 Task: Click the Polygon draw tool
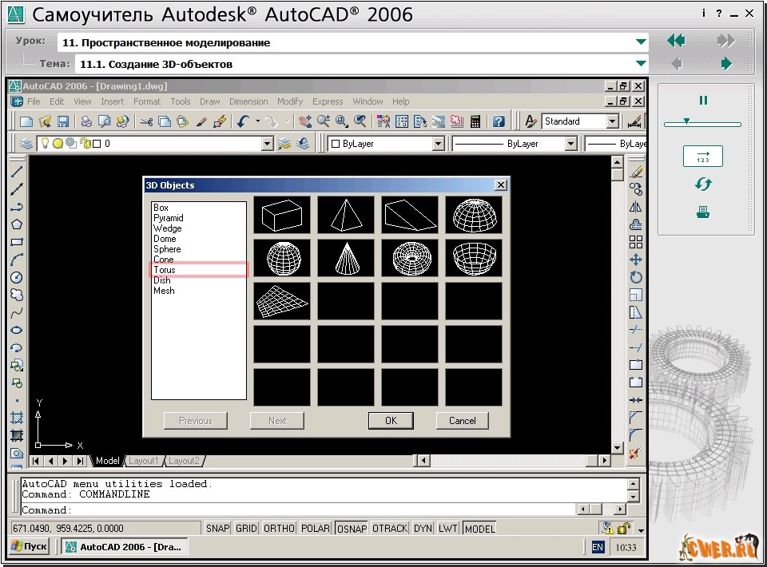click(16, 224)
